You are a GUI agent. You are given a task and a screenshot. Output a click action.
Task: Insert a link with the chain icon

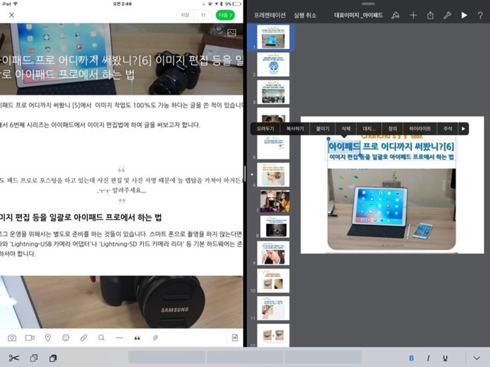[x=83, y=338]
